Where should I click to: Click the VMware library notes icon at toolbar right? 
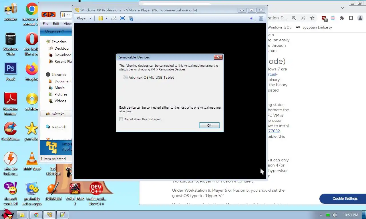tap(261, 18)
